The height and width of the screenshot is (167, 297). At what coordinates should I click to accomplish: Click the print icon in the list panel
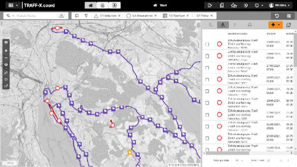249,25
